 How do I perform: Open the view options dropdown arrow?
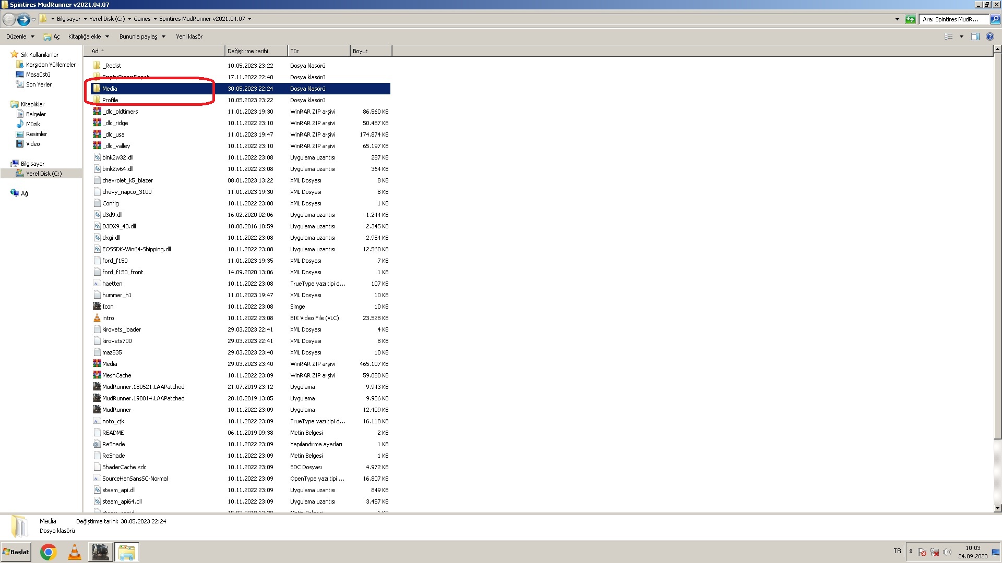[961, 36]
